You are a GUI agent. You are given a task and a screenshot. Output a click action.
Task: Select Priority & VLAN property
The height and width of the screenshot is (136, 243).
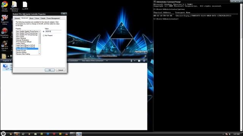tap(27, 51)
